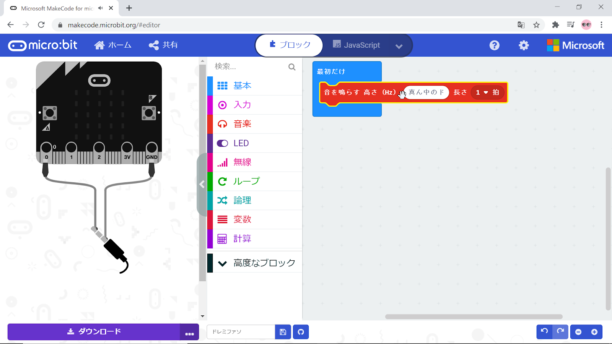Reload the page

[x=41, y=25]
